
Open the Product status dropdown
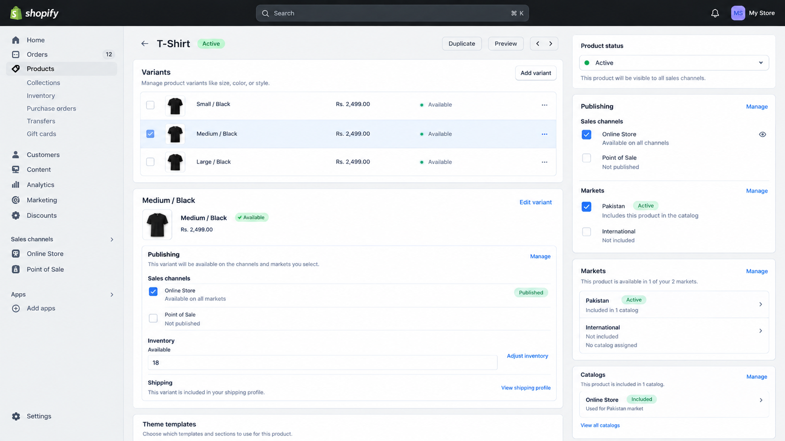coord(674,63)
